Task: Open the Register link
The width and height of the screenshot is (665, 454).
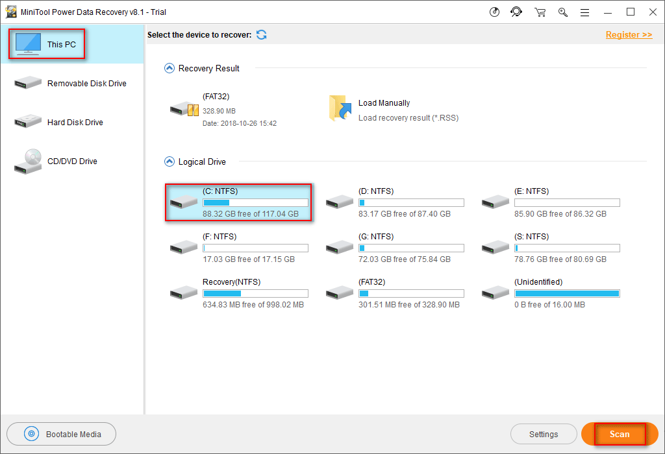Action: (629, 35)
